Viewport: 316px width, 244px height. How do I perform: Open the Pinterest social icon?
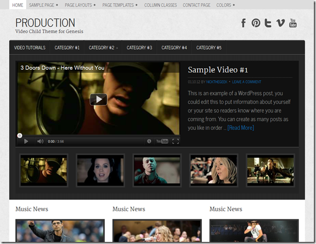[256, 23]
